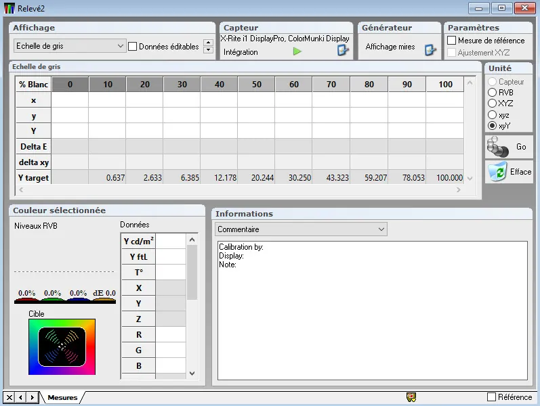
Task: Toggle the Référence checkbox at the bottom
Action: pos(491,397)
